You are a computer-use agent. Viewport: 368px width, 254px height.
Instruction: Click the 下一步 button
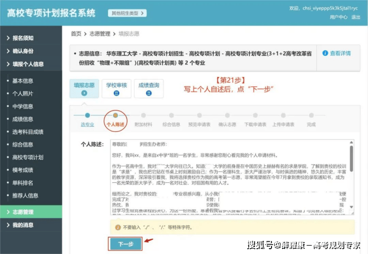coord(125,244)
